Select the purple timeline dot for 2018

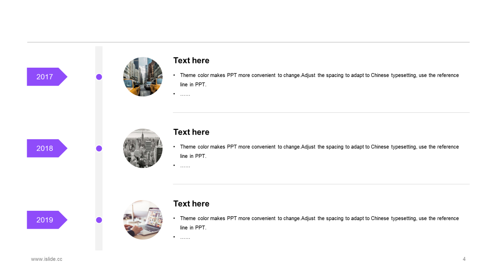[x=99, y=148]
